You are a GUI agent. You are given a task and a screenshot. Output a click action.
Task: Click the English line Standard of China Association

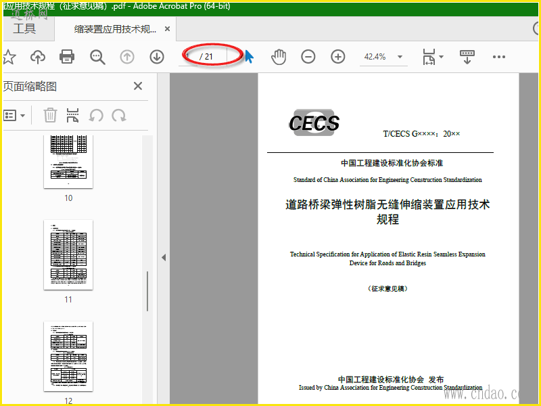pos(387,180)
